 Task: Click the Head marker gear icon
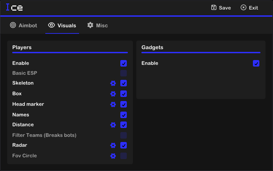click(113, 104)
